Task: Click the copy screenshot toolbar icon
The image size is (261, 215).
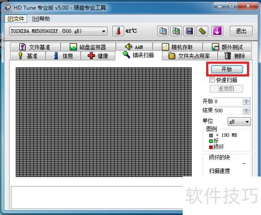Action: (176, 31)
